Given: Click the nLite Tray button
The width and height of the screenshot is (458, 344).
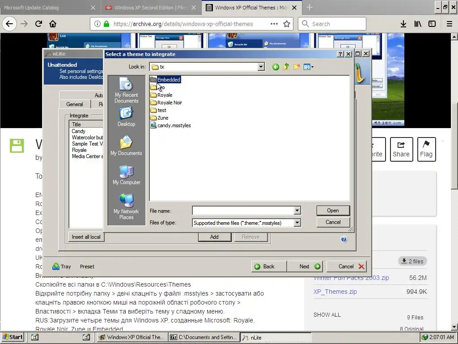Looking at the screenshot, I should pos(62,266).
